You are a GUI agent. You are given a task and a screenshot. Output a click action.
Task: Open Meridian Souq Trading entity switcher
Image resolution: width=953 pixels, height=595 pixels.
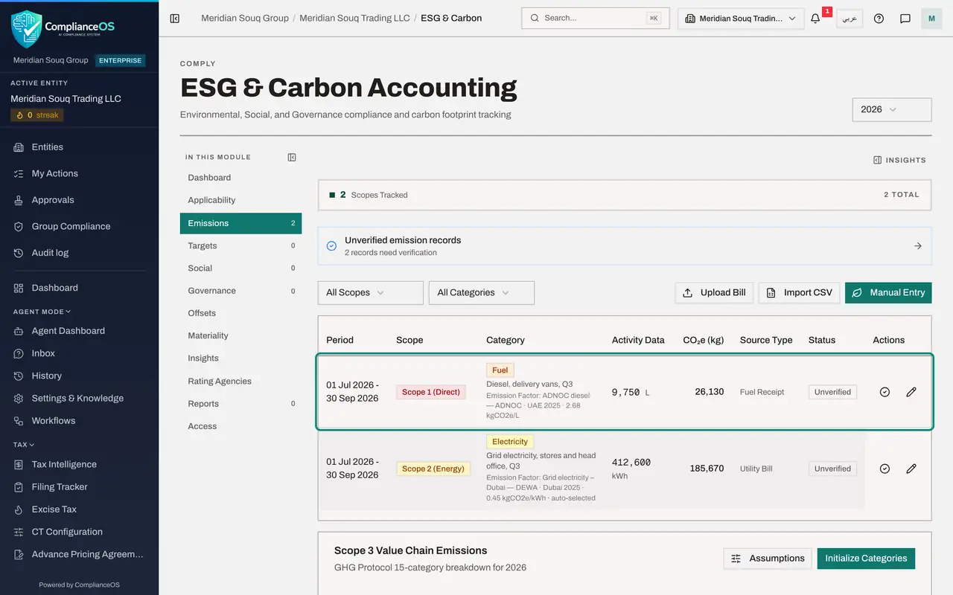(741, 19)
